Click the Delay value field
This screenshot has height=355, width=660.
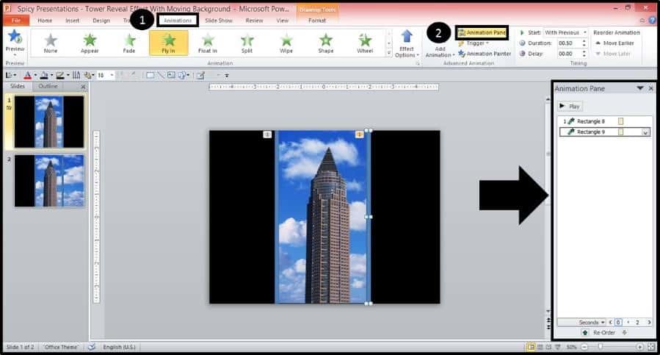pyautogui.click(x=568, y=54)
